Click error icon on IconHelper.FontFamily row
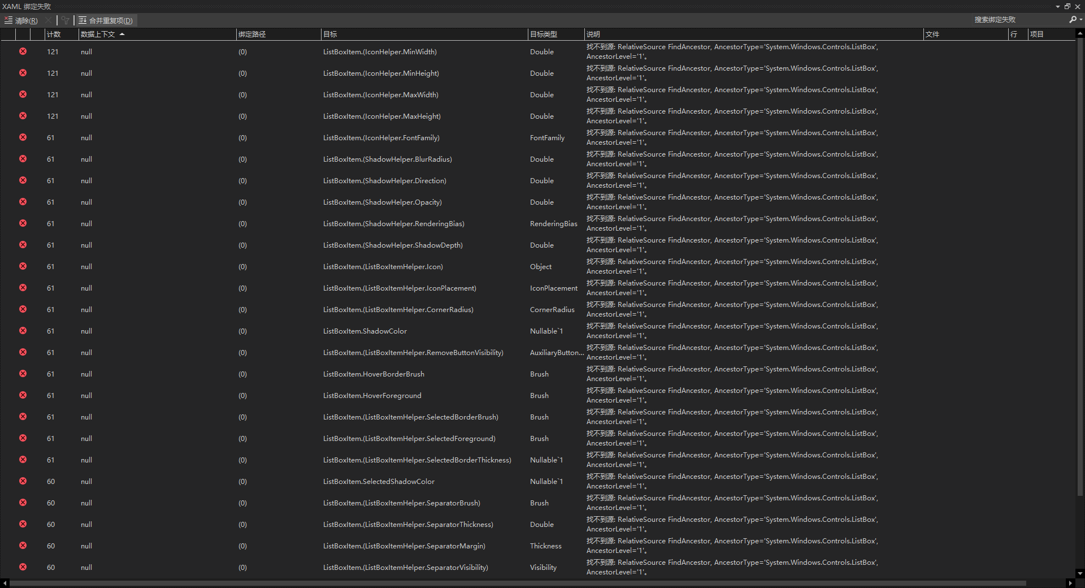This screenshot has width=1085, height=588. [23, 137]
